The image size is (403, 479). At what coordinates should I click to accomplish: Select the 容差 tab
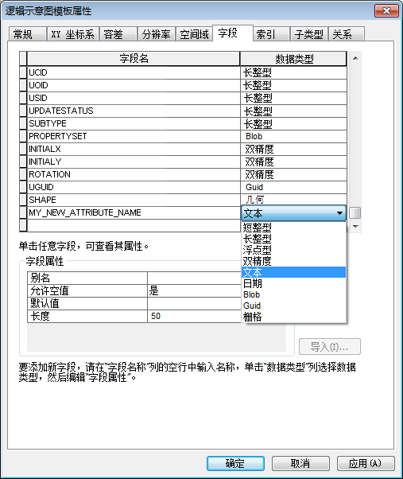(x=118, y=34)
